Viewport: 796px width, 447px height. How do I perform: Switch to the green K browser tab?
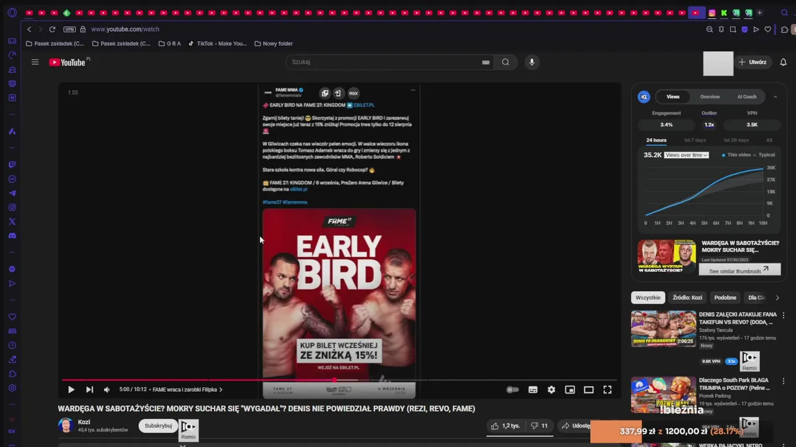click(724, 13)
